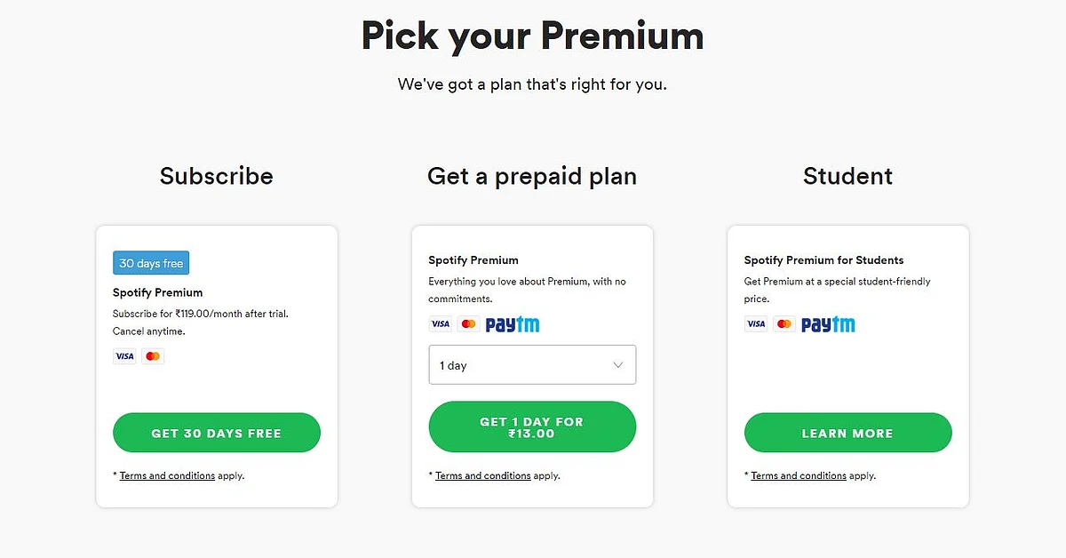Screen dimensions: 1066x558
Task: Click the Learn More button for Students
Action: click(847, 433)
